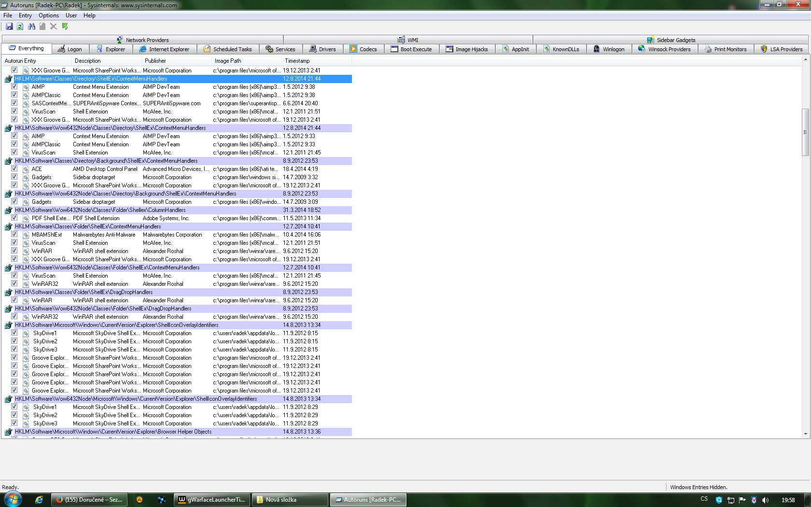Select the Adobe Systems, Inc. publisher cell
This screenshot has height=507, width=811.
click(x=166, y=218)
